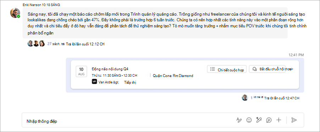Click the first replier avatar under Enki's post
The height and width of the screenshot is (132, 320).
click(30, 44)
